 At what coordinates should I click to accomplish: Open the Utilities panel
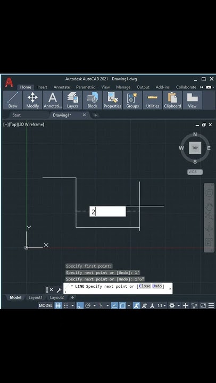click(x=153, y=100)
